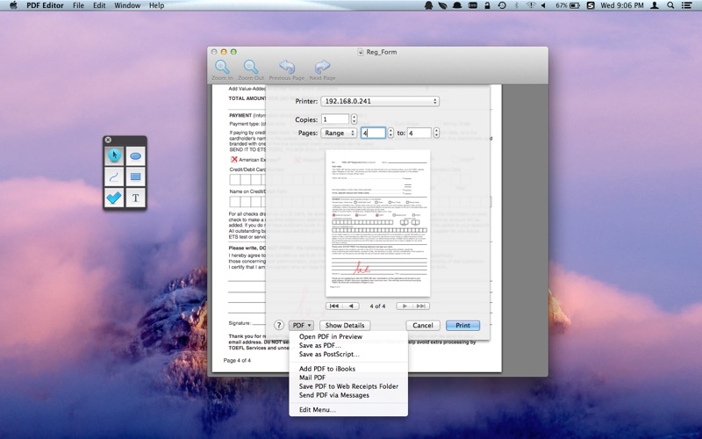Click the Wi-Fi status icon
Viewport: 702px width, 439px height.
531,5
